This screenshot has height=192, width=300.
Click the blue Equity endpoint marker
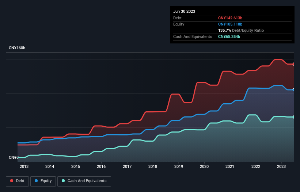tap(294, 90)
